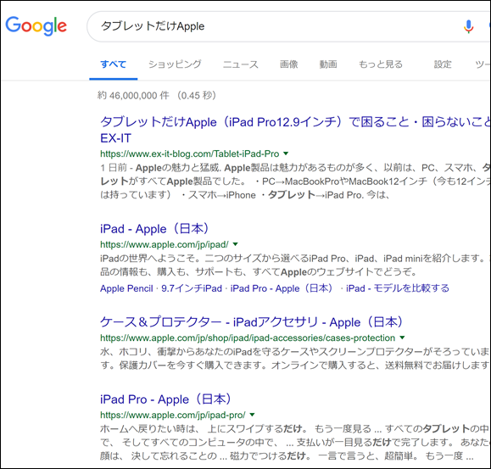Open the iPad - Apple（日本） result
Image resolution: width=491 pixels, height=469 pixels.
[154, 228]
